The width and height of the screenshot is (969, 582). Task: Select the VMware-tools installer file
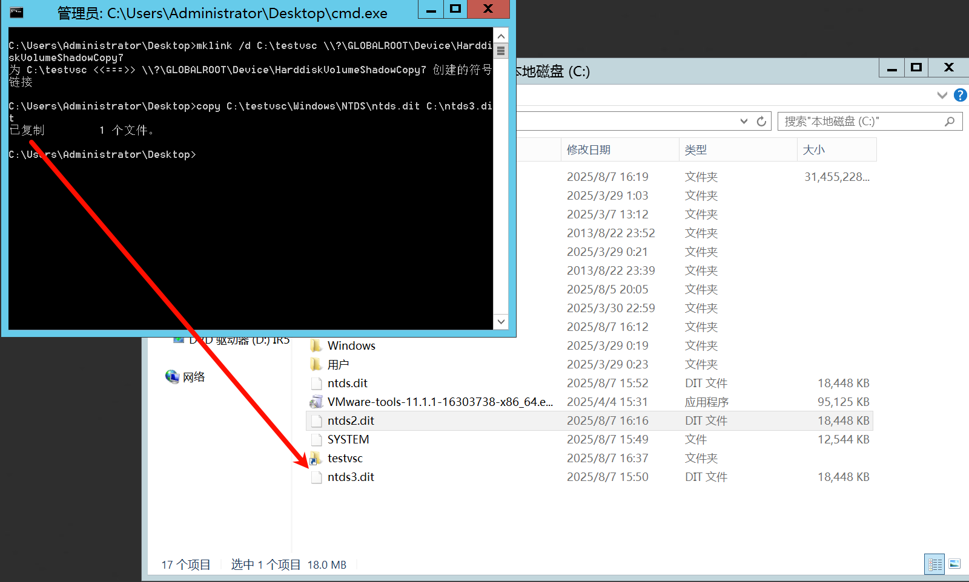pyautogui.click(x=439, y=402)
